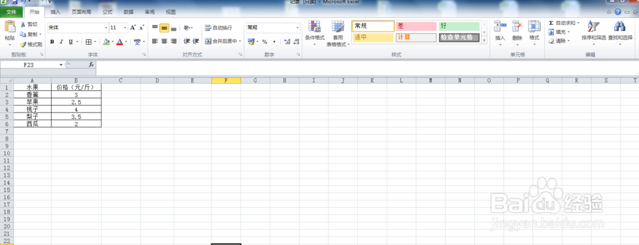
Task: Open the phonetic guide (wén) tool
Action: point(137,42)
